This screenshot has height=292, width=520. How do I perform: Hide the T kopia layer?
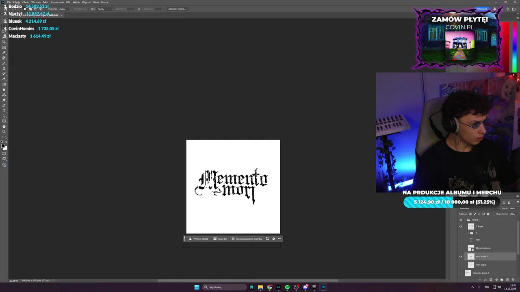[x=461, y=226]
